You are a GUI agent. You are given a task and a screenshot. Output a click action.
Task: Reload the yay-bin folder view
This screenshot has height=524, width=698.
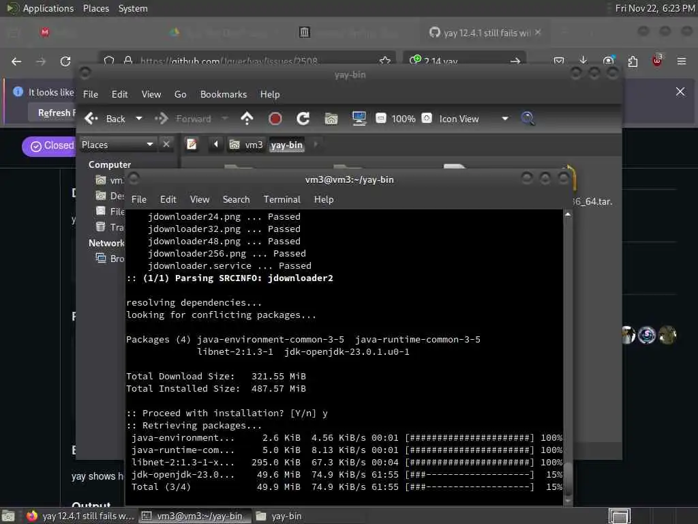pyautogui.click(x=303, y=119)
